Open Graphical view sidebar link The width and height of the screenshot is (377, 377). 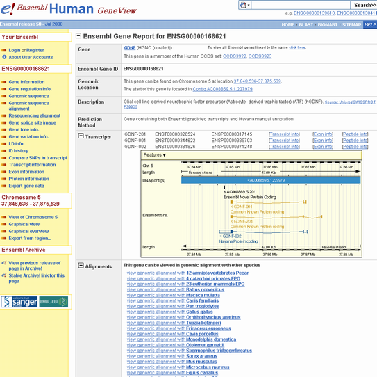point(24,224)
